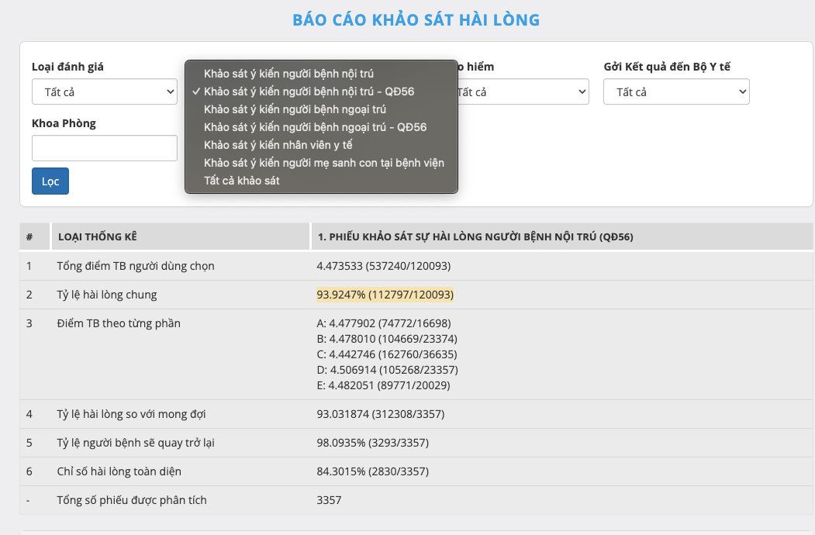815x535 pixels.
Task: Click the 'LOẠI THỐNG KÊ' column header
Action: click(x=98, y=237)
